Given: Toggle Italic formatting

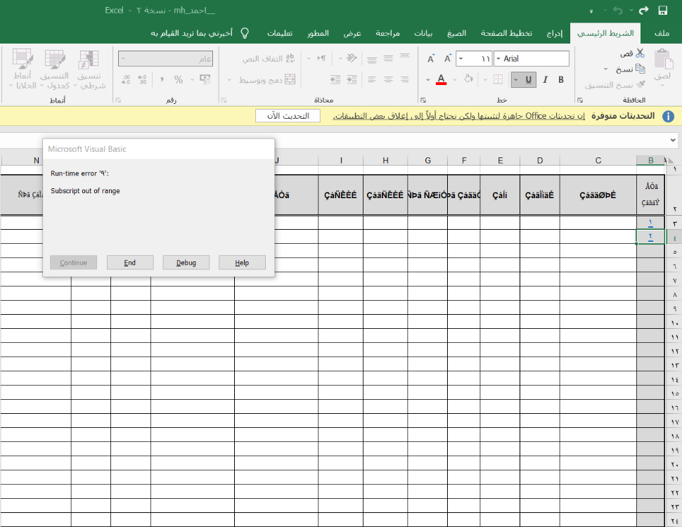Looking at the screenshot, I should click(544, 79).
